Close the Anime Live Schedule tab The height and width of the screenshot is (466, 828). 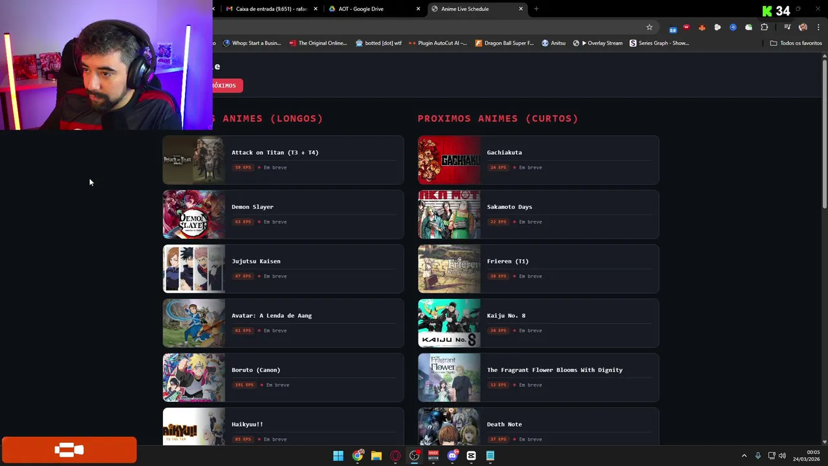pos(521,9)
